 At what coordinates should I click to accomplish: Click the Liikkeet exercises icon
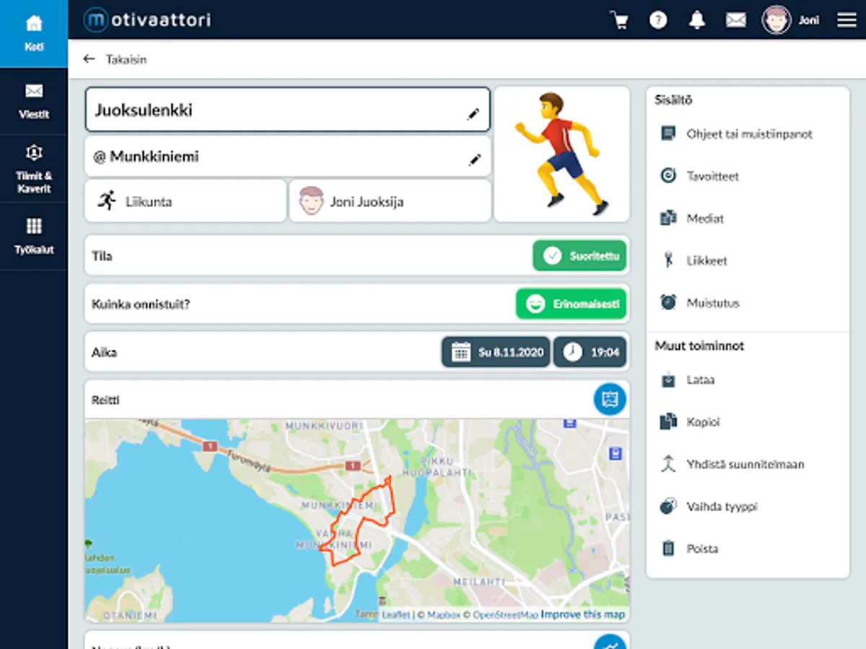point(668,260)
